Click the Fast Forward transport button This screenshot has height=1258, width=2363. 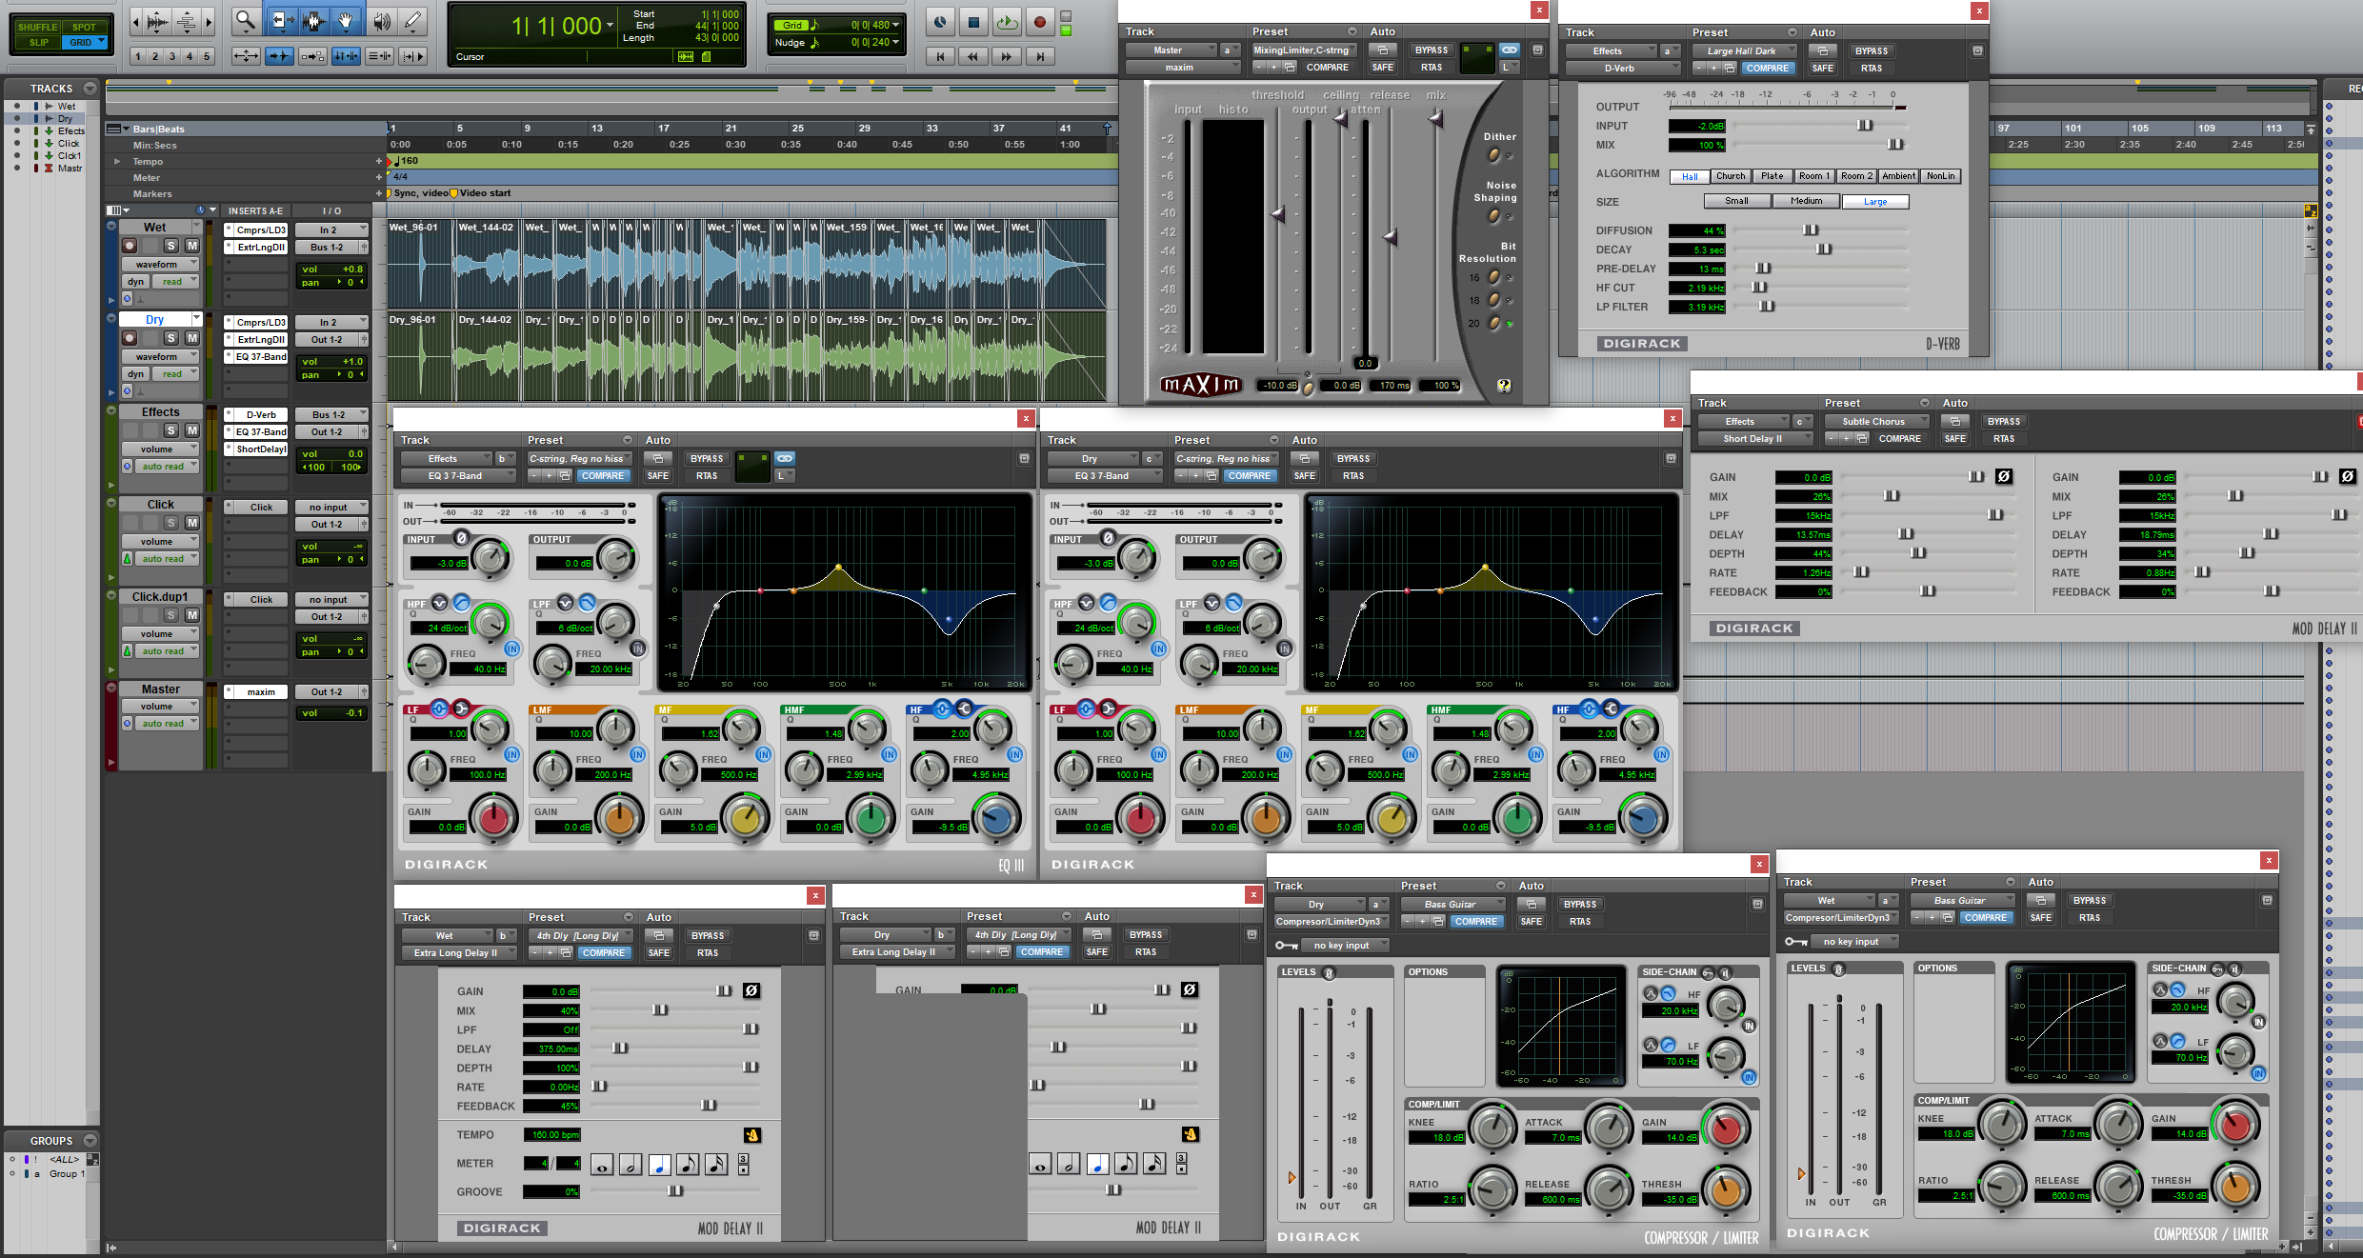1007,56
